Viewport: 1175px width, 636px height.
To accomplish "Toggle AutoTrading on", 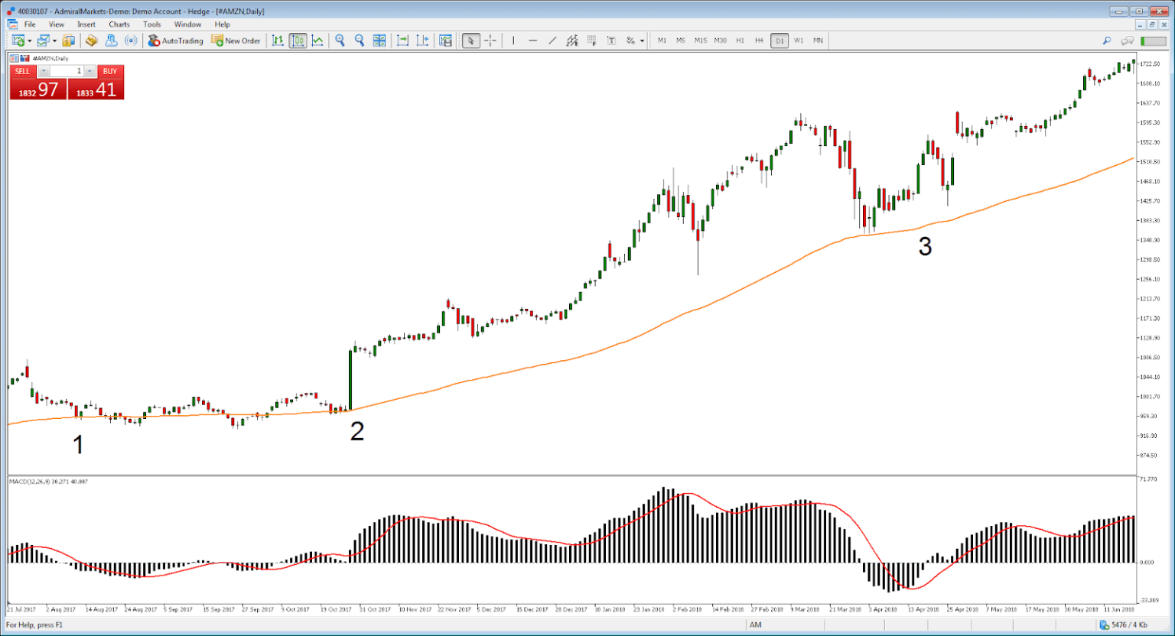I will pyautogui.click(x=174, y=41).
